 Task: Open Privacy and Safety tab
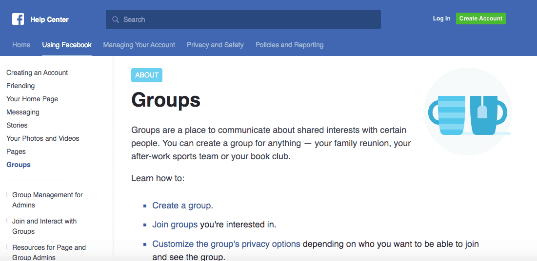coord(215,45)
